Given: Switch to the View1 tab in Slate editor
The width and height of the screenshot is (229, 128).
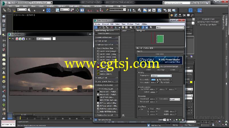Looking at the screenshot, I should [x=125, y=31].
